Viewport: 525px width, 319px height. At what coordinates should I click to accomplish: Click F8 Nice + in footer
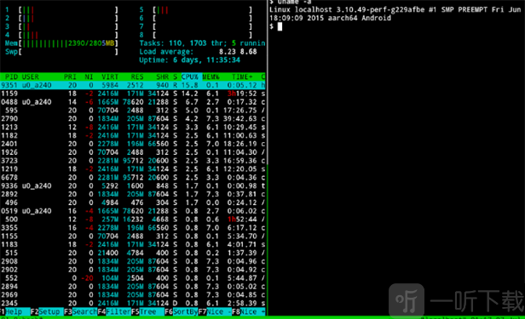click(x=249, y=311)
